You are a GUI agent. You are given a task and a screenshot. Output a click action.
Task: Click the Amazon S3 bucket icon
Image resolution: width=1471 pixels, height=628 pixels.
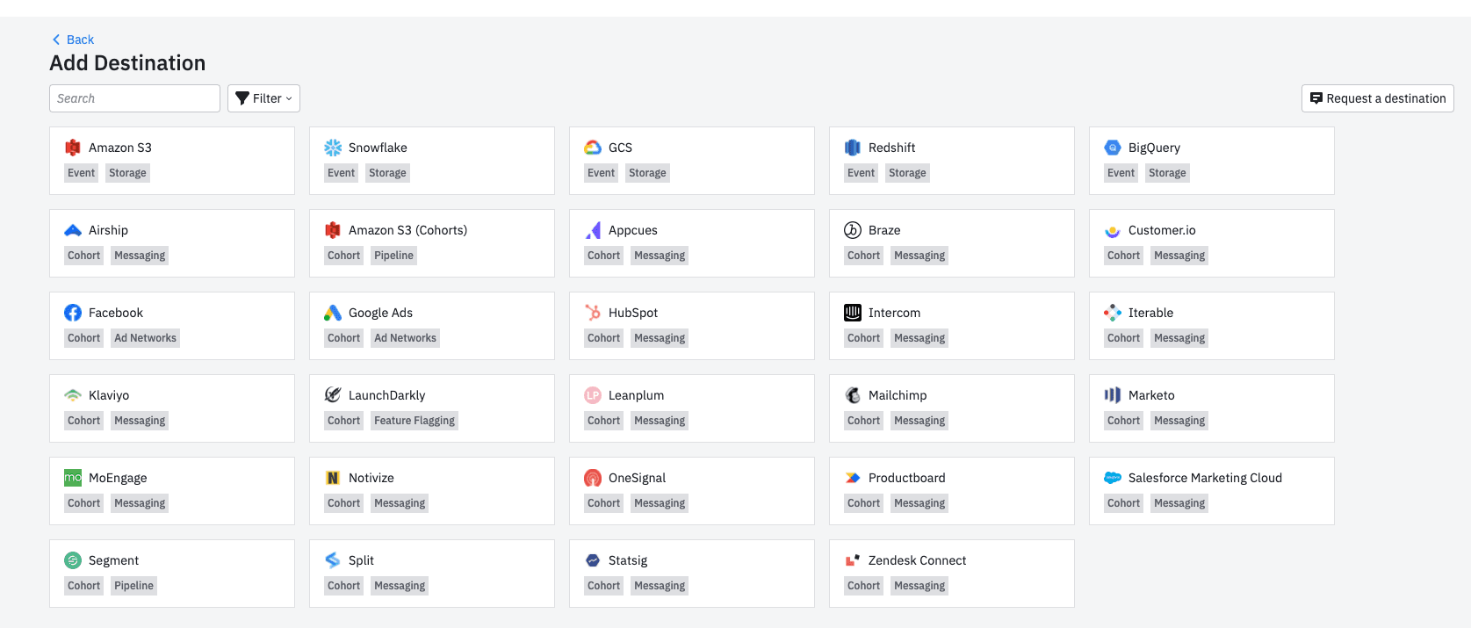73,148
